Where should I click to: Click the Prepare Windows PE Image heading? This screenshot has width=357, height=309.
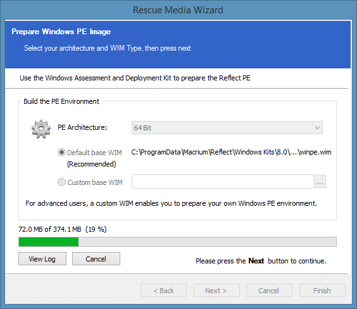pyautogui.click(x=61, y=32)
